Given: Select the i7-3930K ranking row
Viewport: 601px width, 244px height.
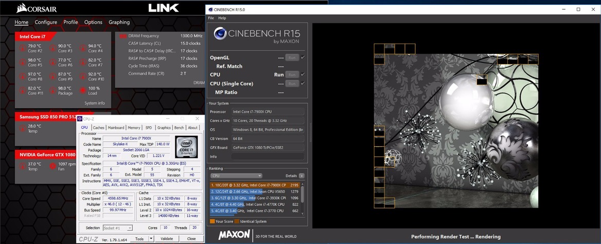Looking at the screenshot, I should [255, 198].
